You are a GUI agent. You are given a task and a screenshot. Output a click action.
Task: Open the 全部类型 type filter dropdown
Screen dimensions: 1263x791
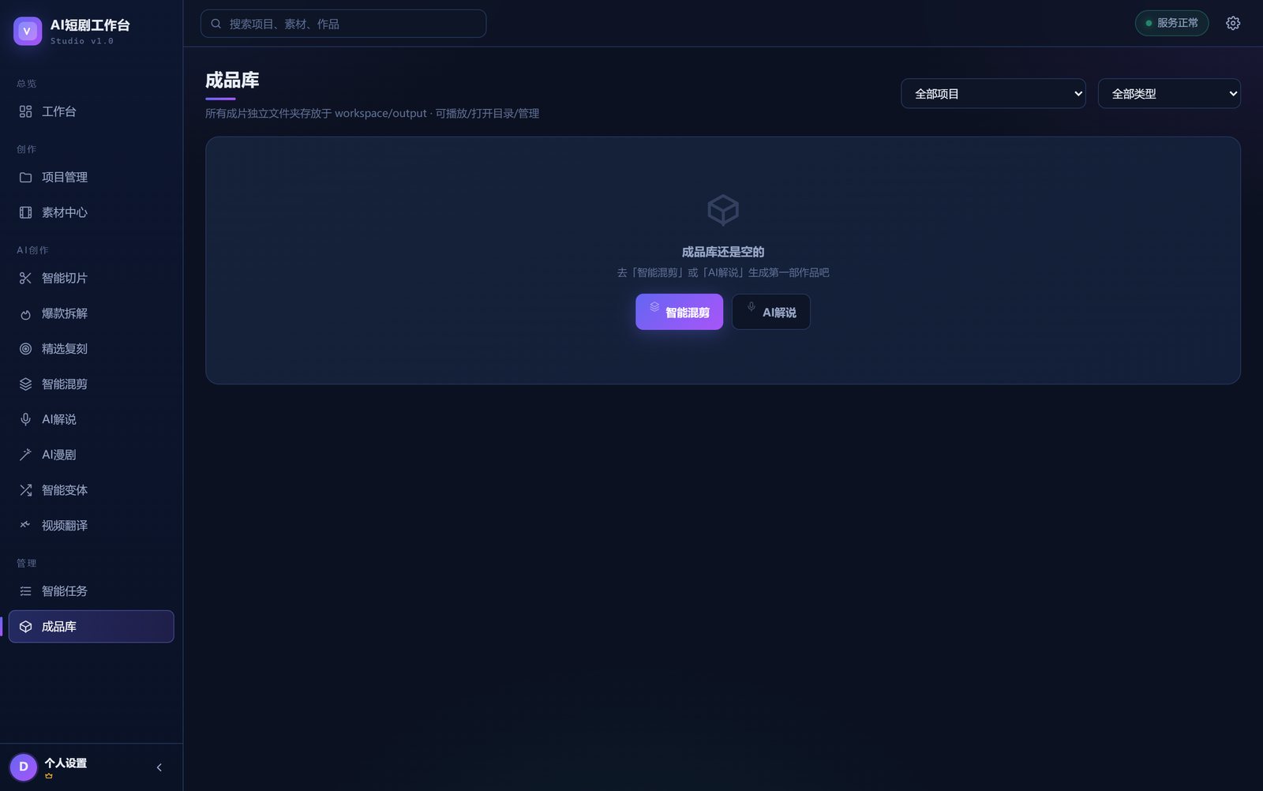[x=1169, y=93]
